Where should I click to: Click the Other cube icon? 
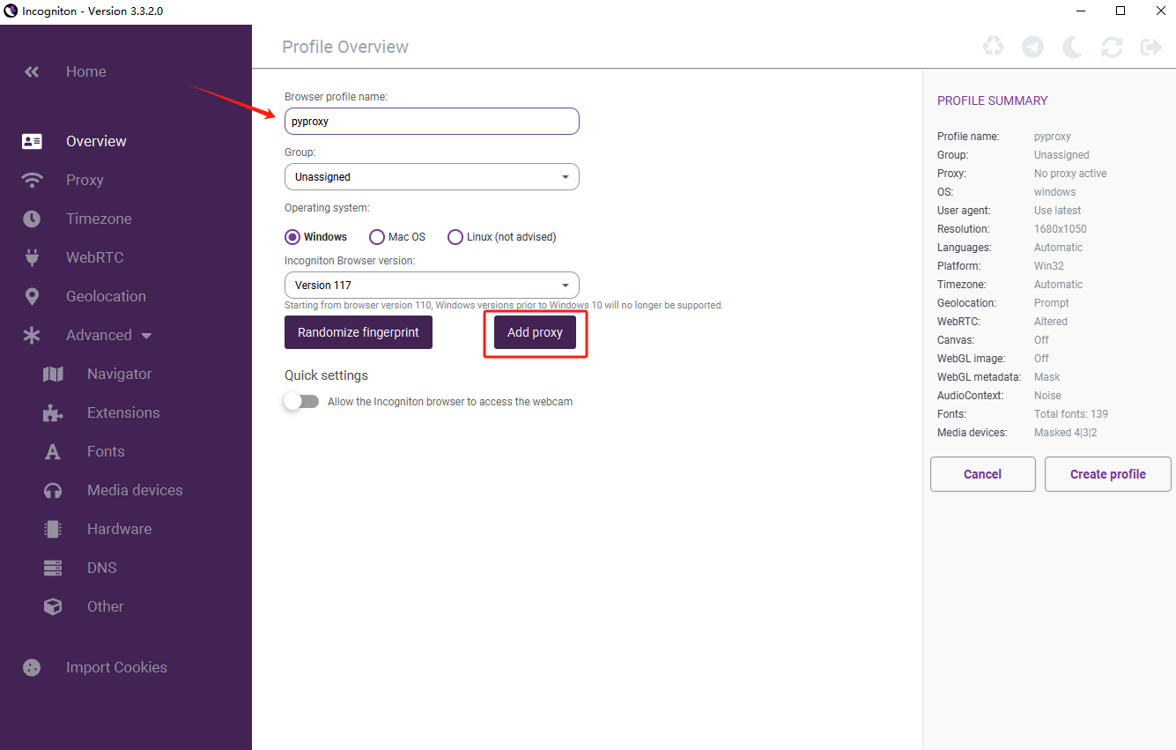pos(53,606)
